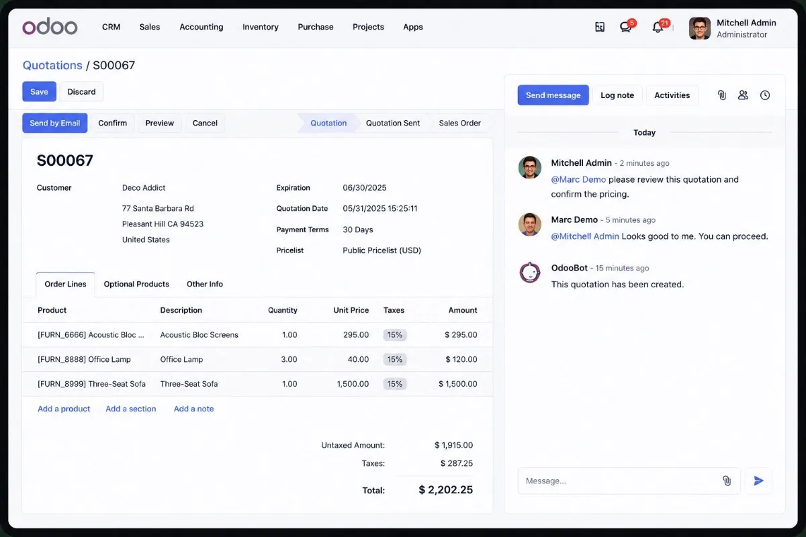
Task: Click Add a section link
Action: tap(131, 409)
